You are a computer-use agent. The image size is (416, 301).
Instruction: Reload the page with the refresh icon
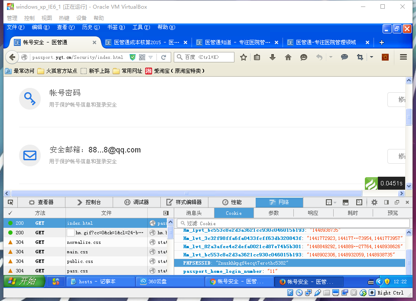(x=164, y=57)
